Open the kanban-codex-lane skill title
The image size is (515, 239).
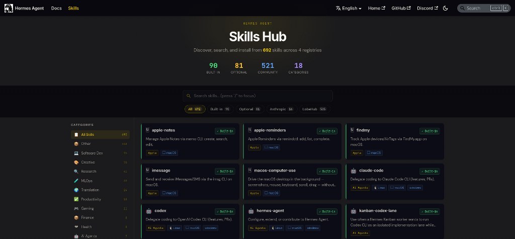pyautogui.click(x=377, y=210)
